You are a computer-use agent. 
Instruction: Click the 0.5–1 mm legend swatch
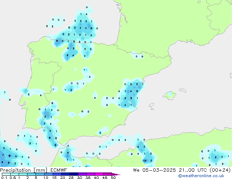pos(15,174)
